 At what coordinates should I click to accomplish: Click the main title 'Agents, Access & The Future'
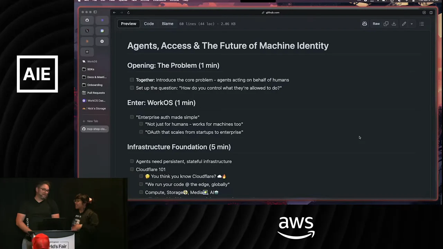pyautogui.click(x=228, y=46)
